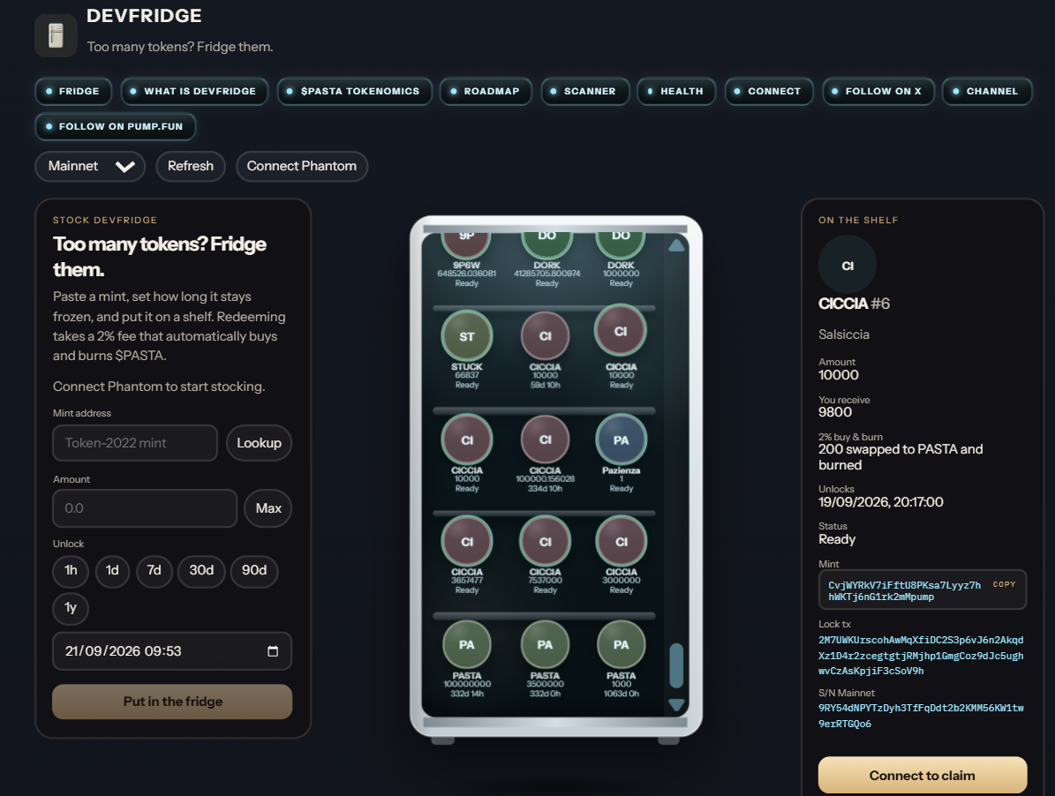Open the Roadmap section

485,92
